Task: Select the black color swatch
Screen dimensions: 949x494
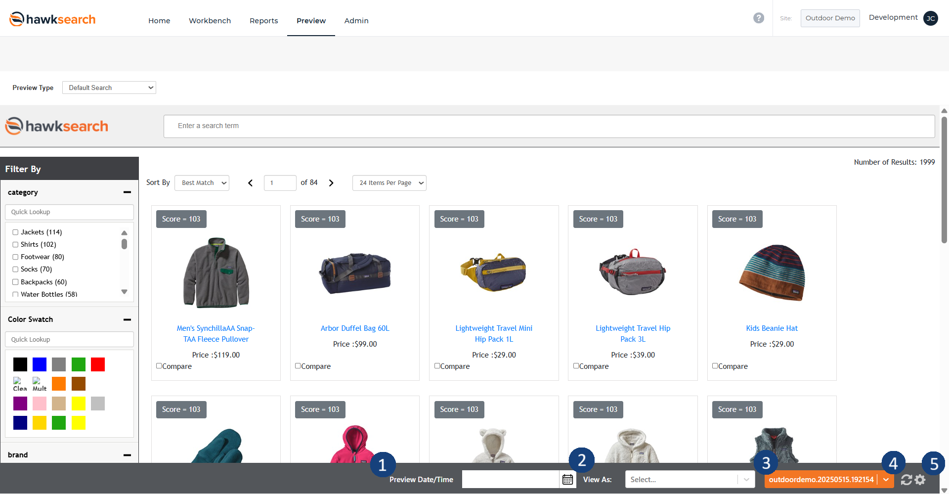Action: point(20,364)
